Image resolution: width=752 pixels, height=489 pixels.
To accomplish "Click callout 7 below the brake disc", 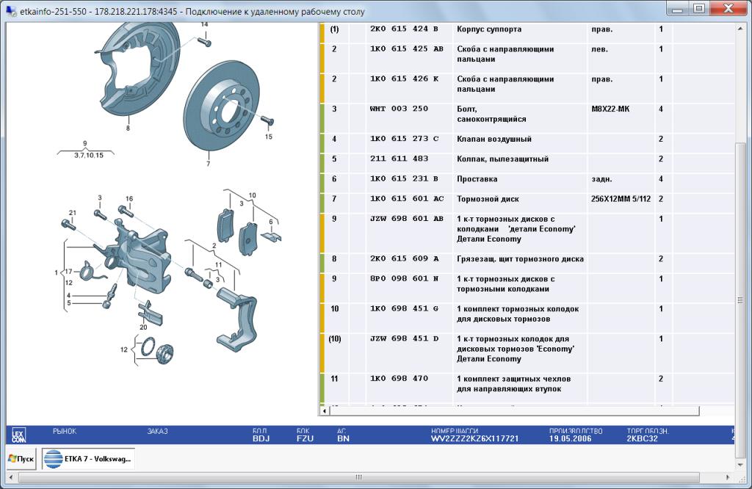I will (208, 164).
